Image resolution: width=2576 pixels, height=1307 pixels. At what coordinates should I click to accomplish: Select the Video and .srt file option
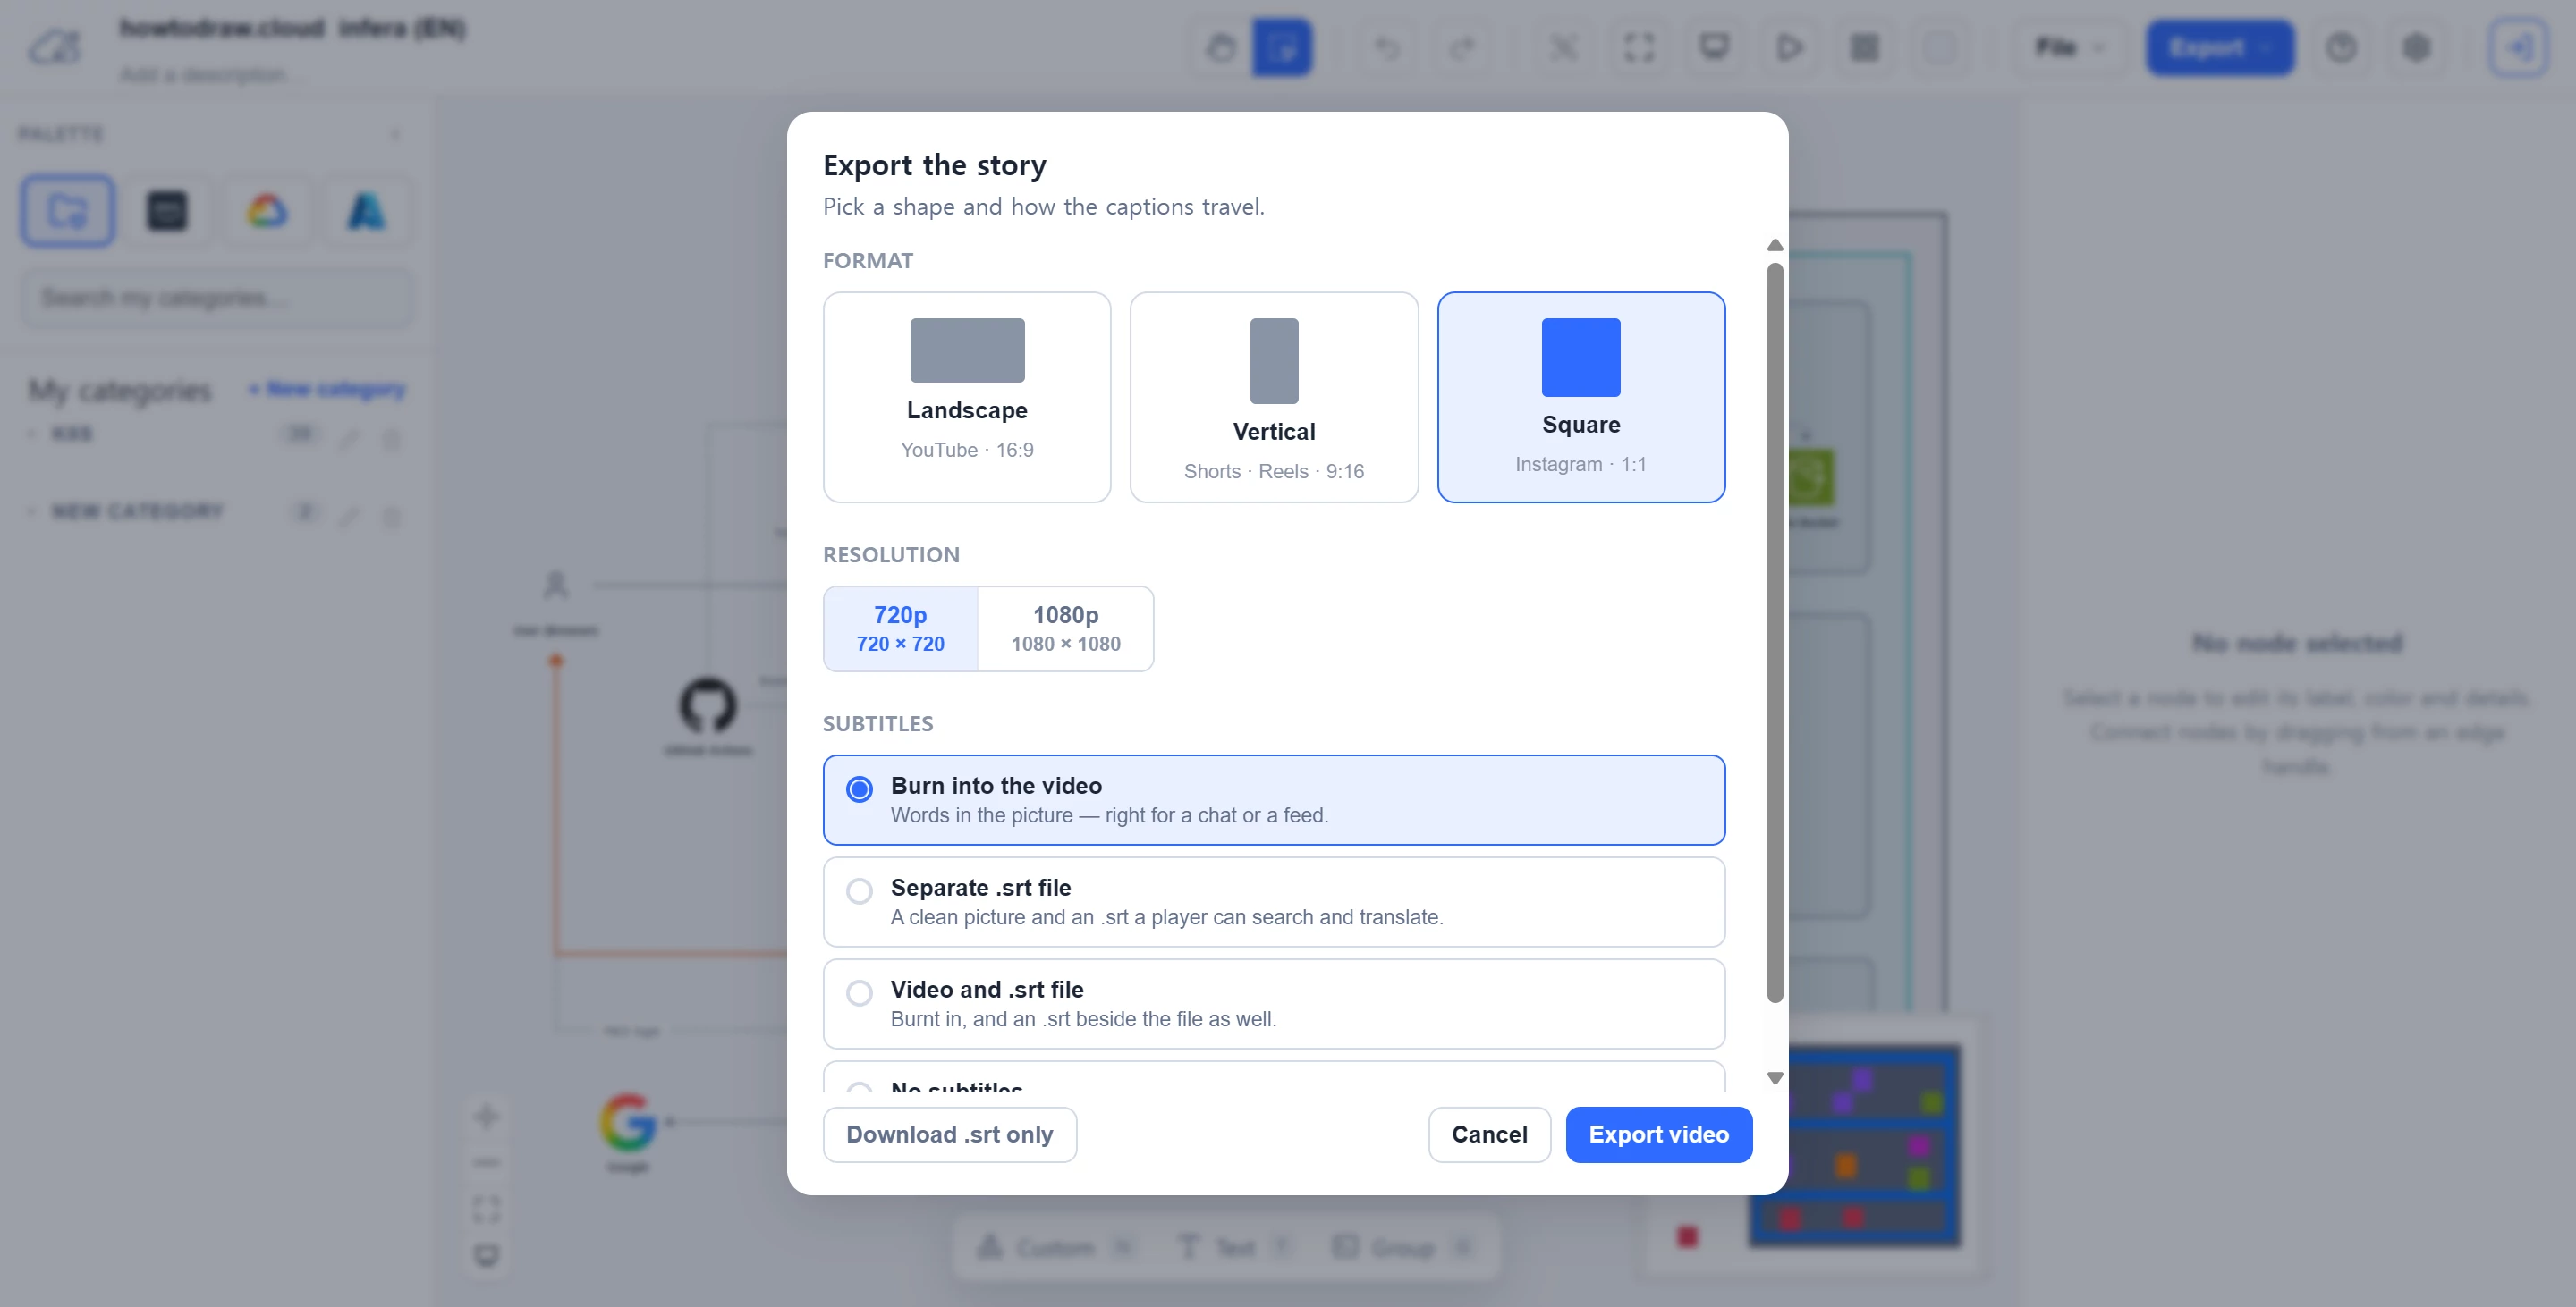(1273, 1003)
